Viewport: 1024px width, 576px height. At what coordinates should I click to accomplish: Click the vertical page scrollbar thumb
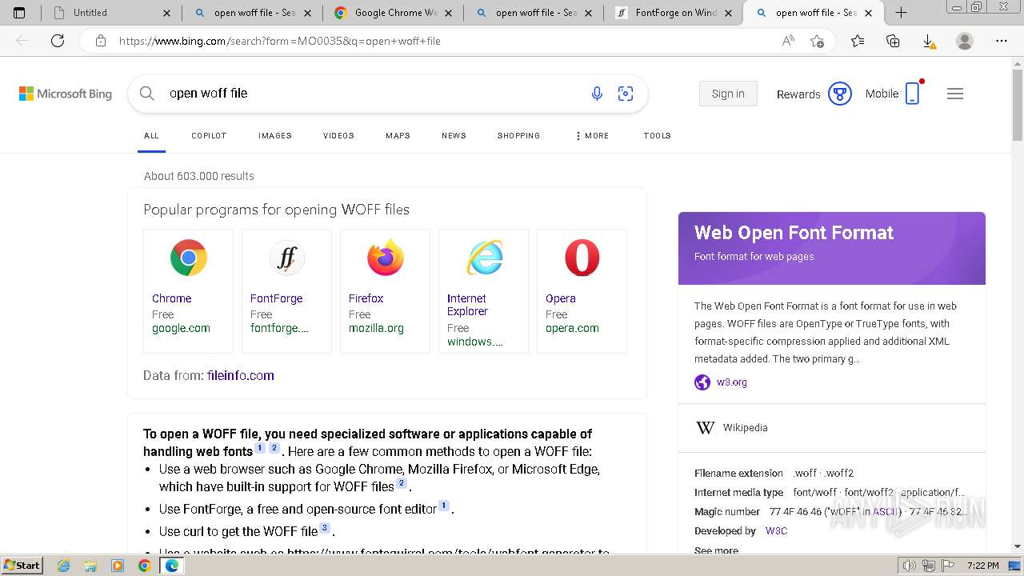coord(1018,104)
